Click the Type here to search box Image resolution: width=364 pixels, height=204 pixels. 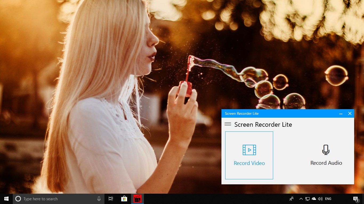(53, 198)
